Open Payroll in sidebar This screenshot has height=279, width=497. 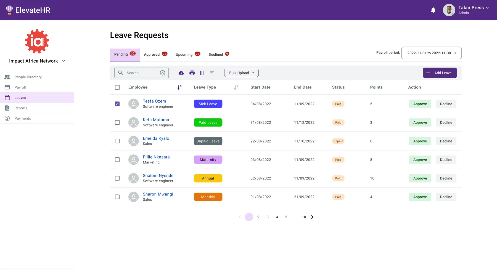[37, 87]
